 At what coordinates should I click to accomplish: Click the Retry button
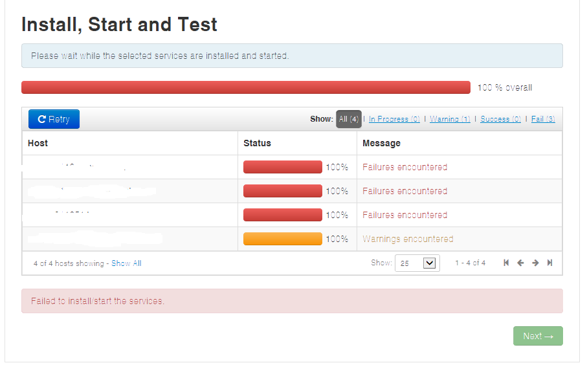54,118
